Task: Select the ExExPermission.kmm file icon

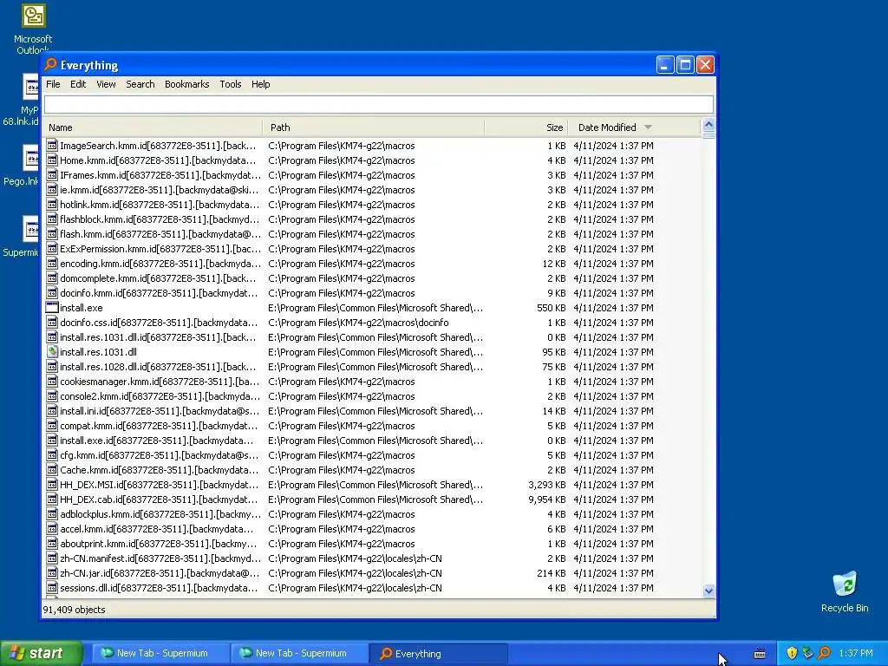Action: [52, 249]
